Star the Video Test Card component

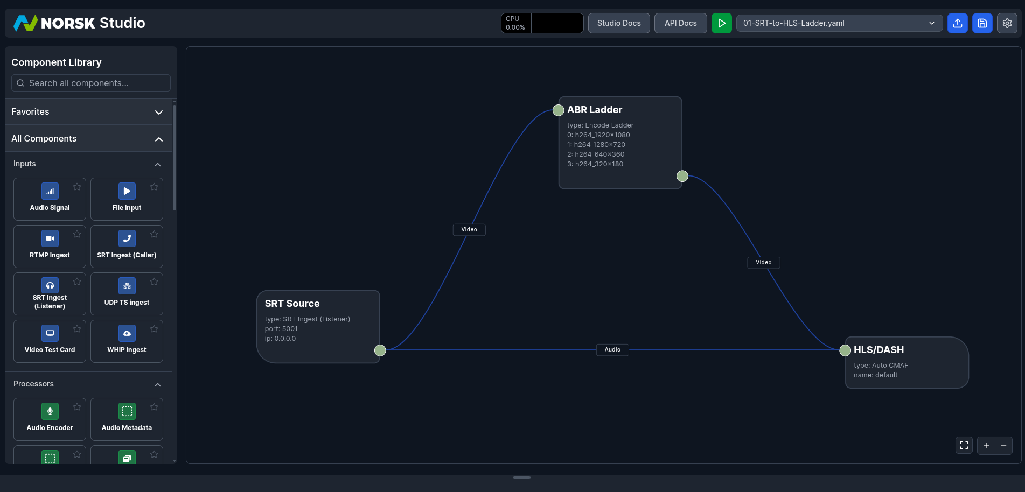(x=77, y=329)
